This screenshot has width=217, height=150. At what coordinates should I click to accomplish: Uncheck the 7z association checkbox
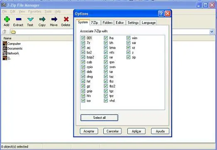(83, 43)
